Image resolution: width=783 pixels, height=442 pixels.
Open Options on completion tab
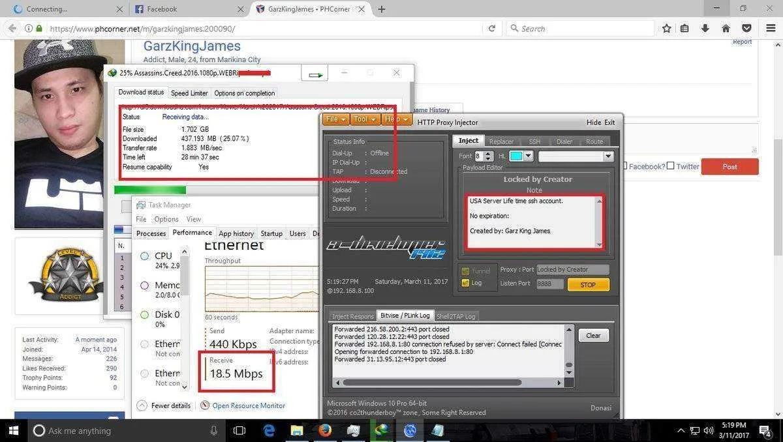245,93
